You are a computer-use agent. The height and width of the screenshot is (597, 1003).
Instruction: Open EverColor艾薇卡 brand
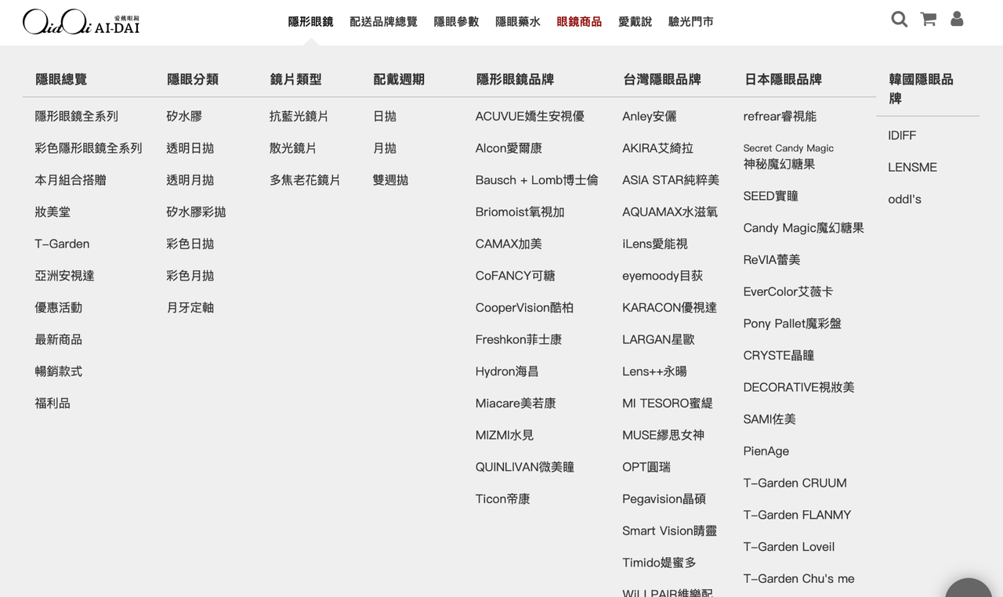coord(788,291)
